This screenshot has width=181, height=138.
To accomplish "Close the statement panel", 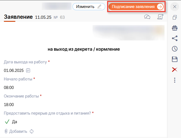I will (174, 7).
